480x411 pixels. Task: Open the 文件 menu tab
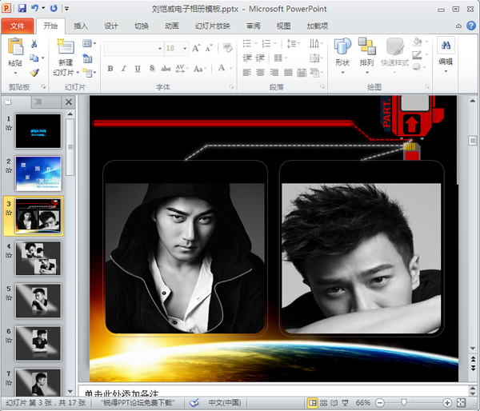pyautogui.click(x=17, y=26)
